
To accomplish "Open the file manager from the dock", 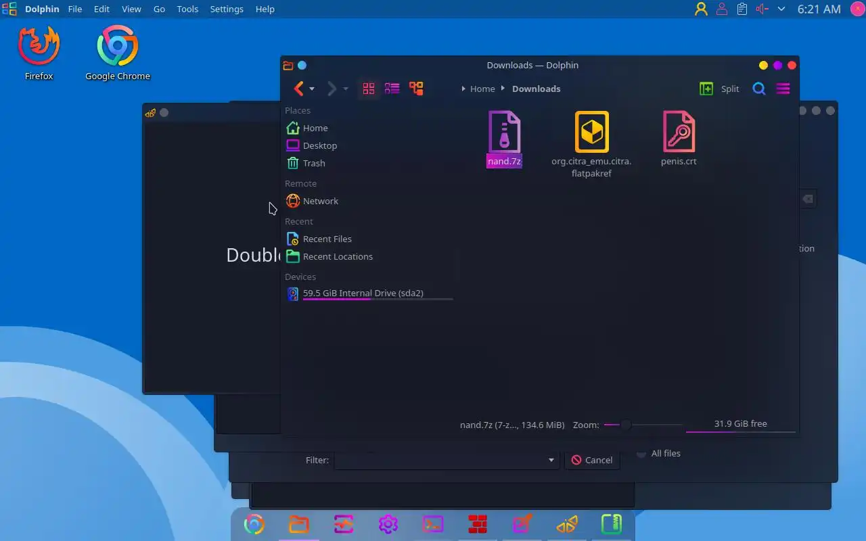I will tap(299, 524).
